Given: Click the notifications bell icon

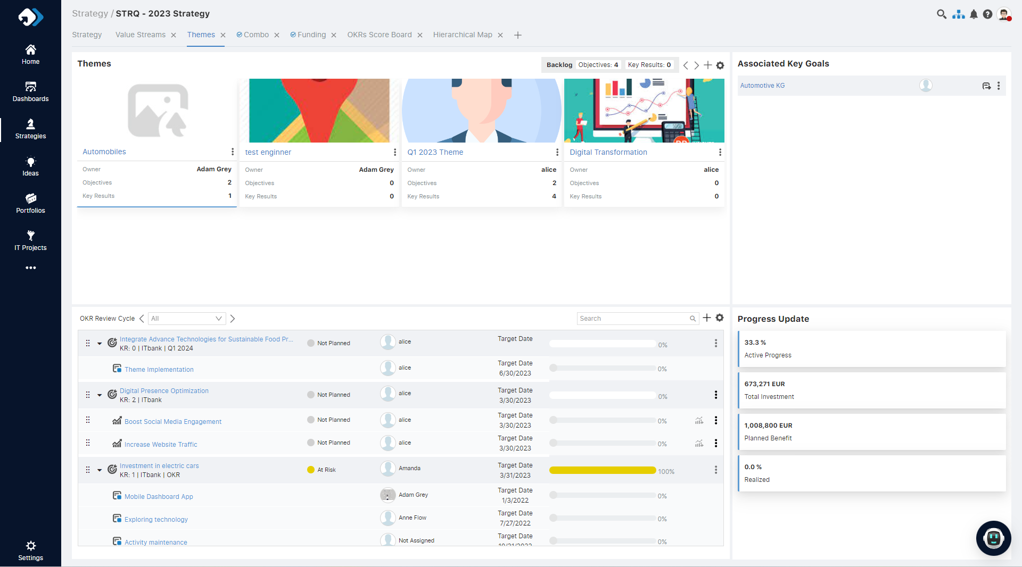Looking at the screenshot, I should click(974, 14).
